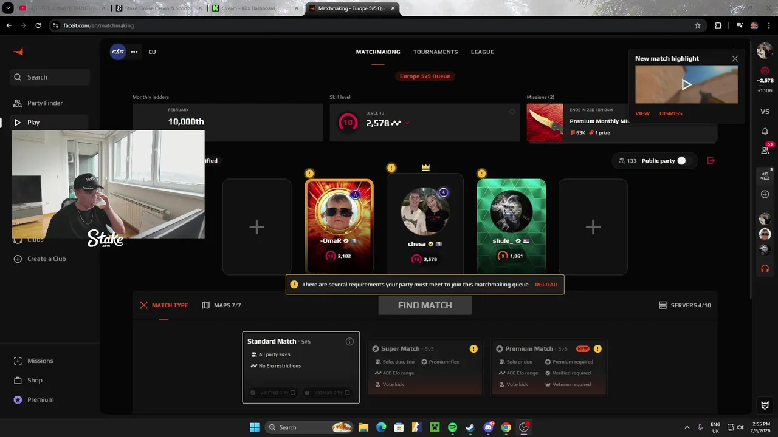Viewport: 778px width, 437px height.
Task: Open the friends list with 53 badge
Action: 765,149
